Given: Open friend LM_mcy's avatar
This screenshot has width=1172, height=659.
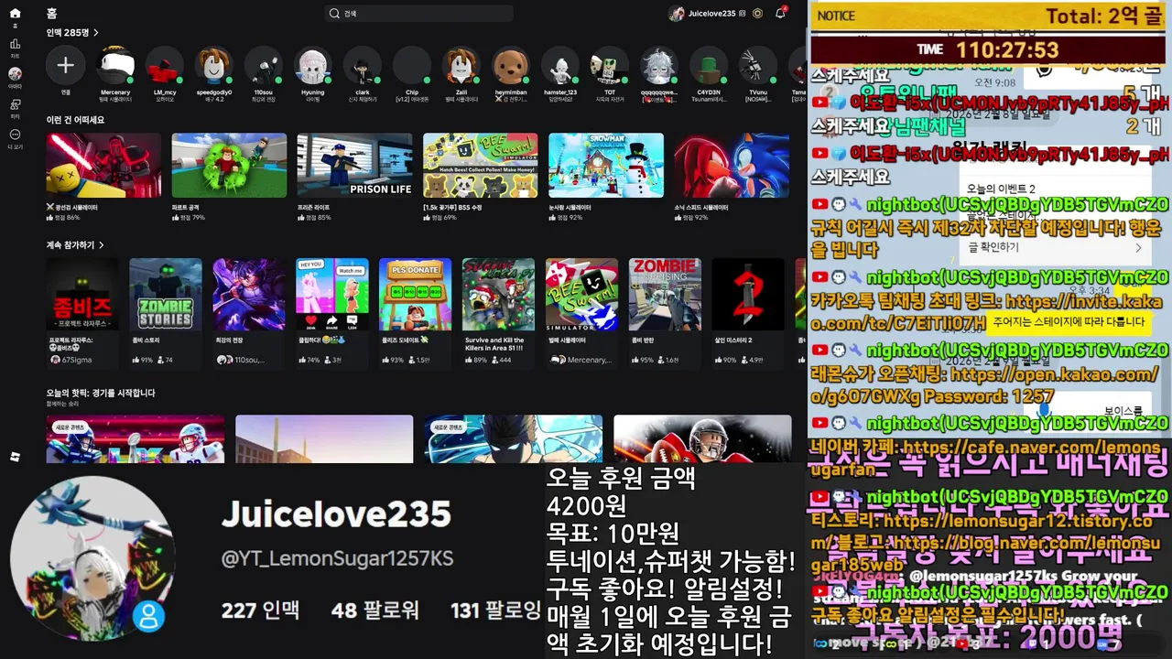Looking at the screenshot, I should click(165, 66).
